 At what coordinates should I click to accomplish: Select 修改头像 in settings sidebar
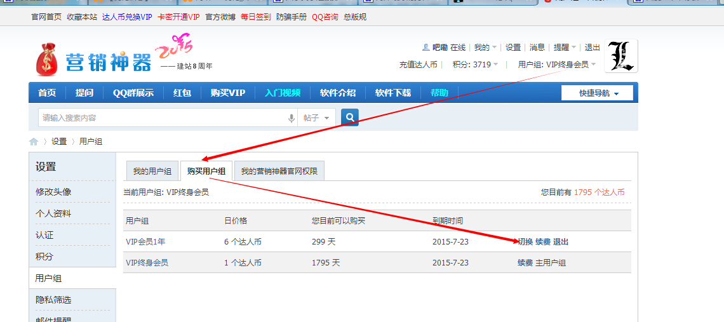pyautogui.click(x=53, y=192)
